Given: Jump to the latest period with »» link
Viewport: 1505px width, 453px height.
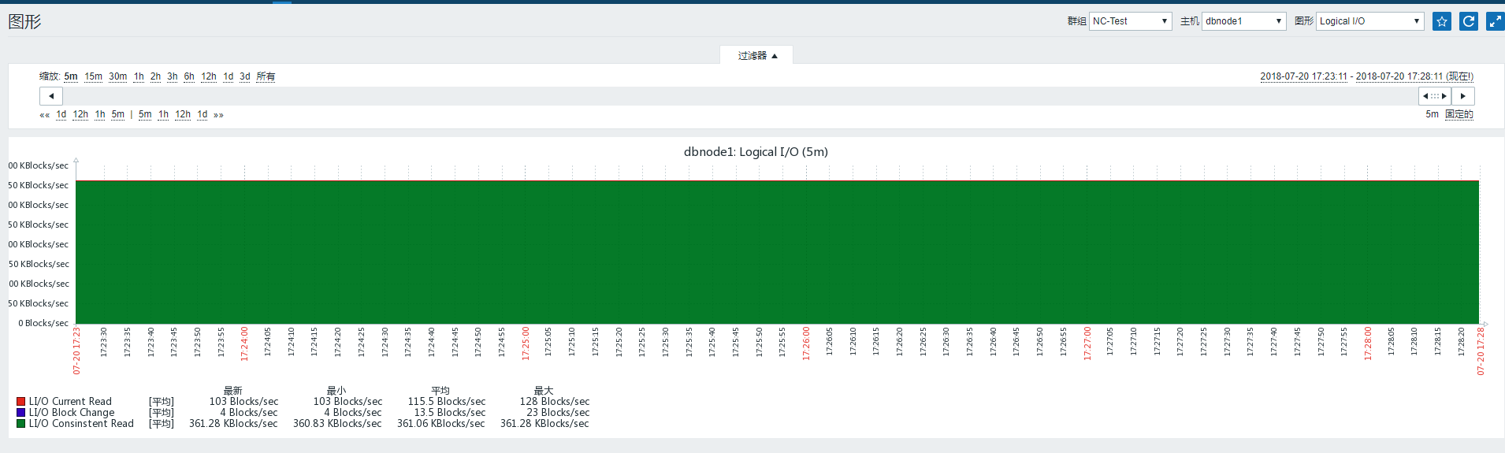Looking at the screenshot, I should 218,115.
